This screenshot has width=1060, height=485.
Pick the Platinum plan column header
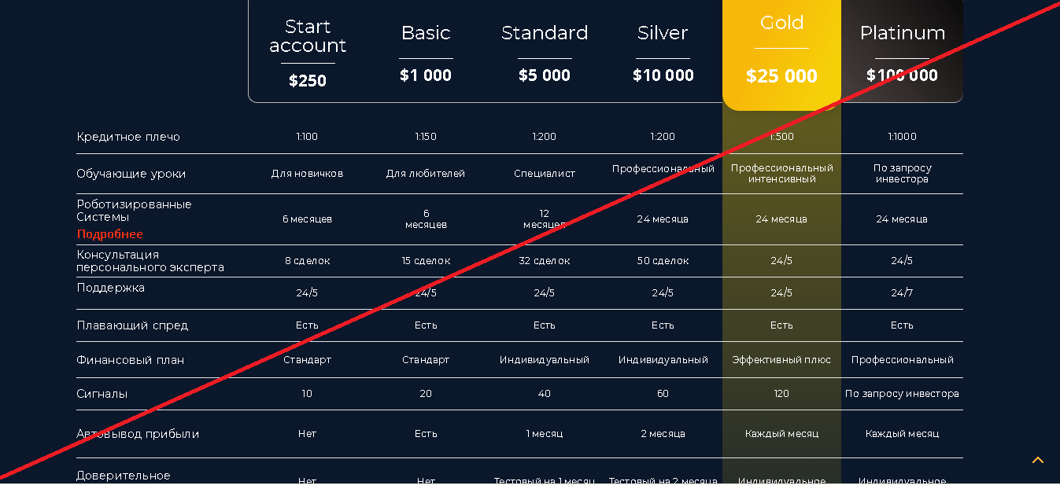click(x=902, y=51)
